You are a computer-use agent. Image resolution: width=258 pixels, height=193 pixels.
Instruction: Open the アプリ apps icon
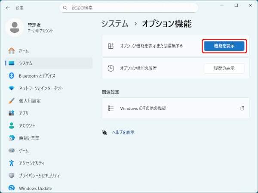[x=11, y=113]
